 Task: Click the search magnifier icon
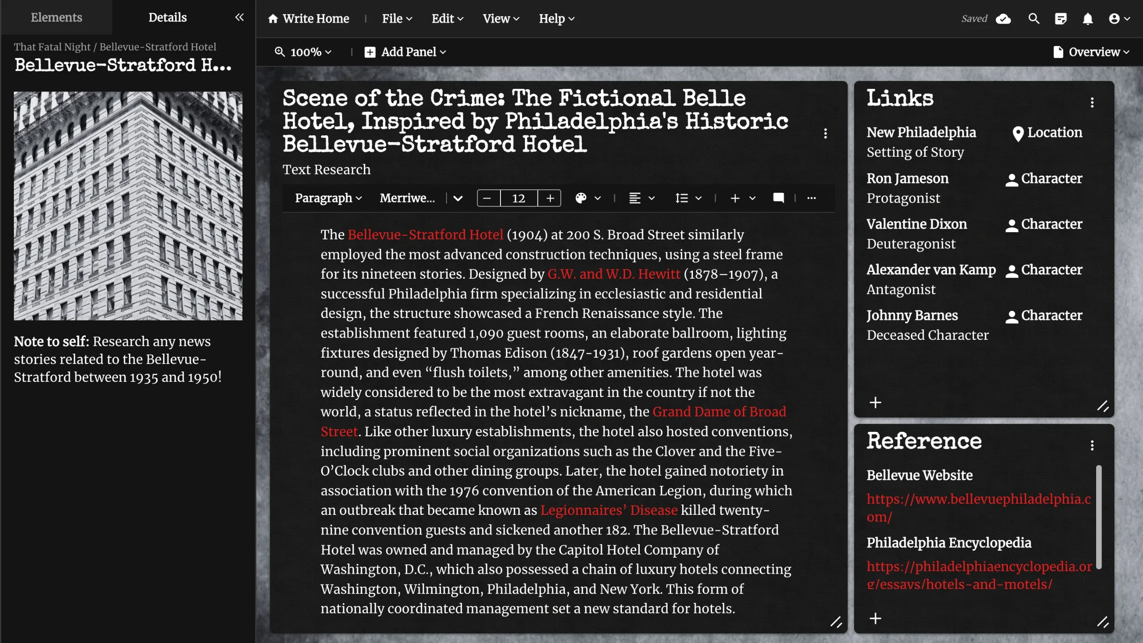click(x=1034, y=19)
